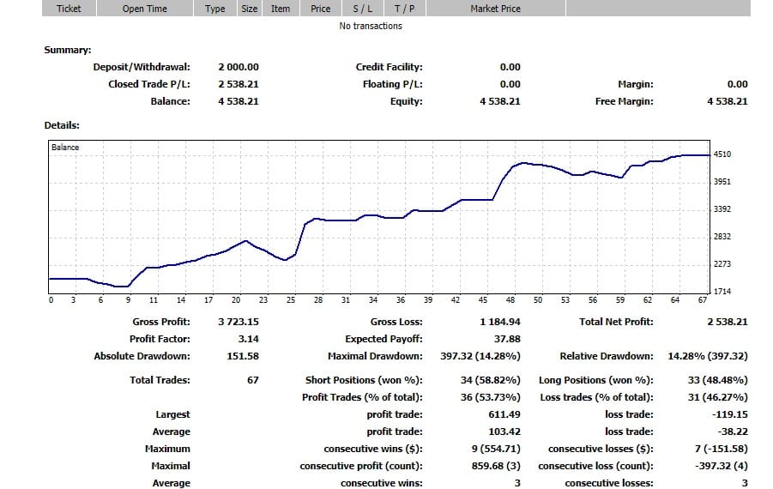Image resolution: width=773 pixels, height=489 pixels.
Task: Click the Ticket column header
Action: coord(69,9)
